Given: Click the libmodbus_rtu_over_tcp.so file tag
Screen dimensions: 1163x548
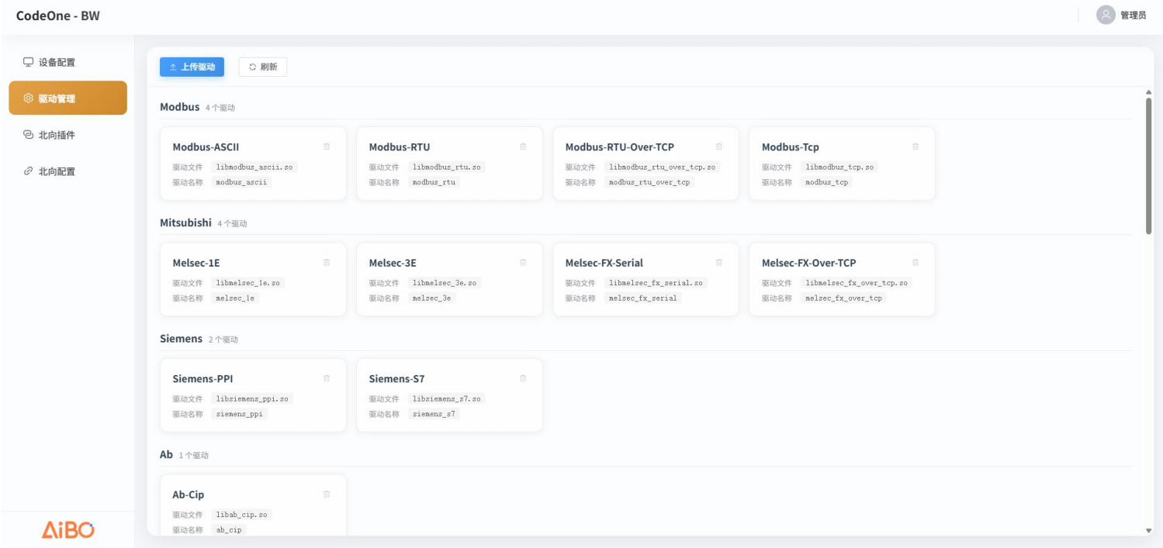Looking at the screenshot, I should (x=663, y=167).
